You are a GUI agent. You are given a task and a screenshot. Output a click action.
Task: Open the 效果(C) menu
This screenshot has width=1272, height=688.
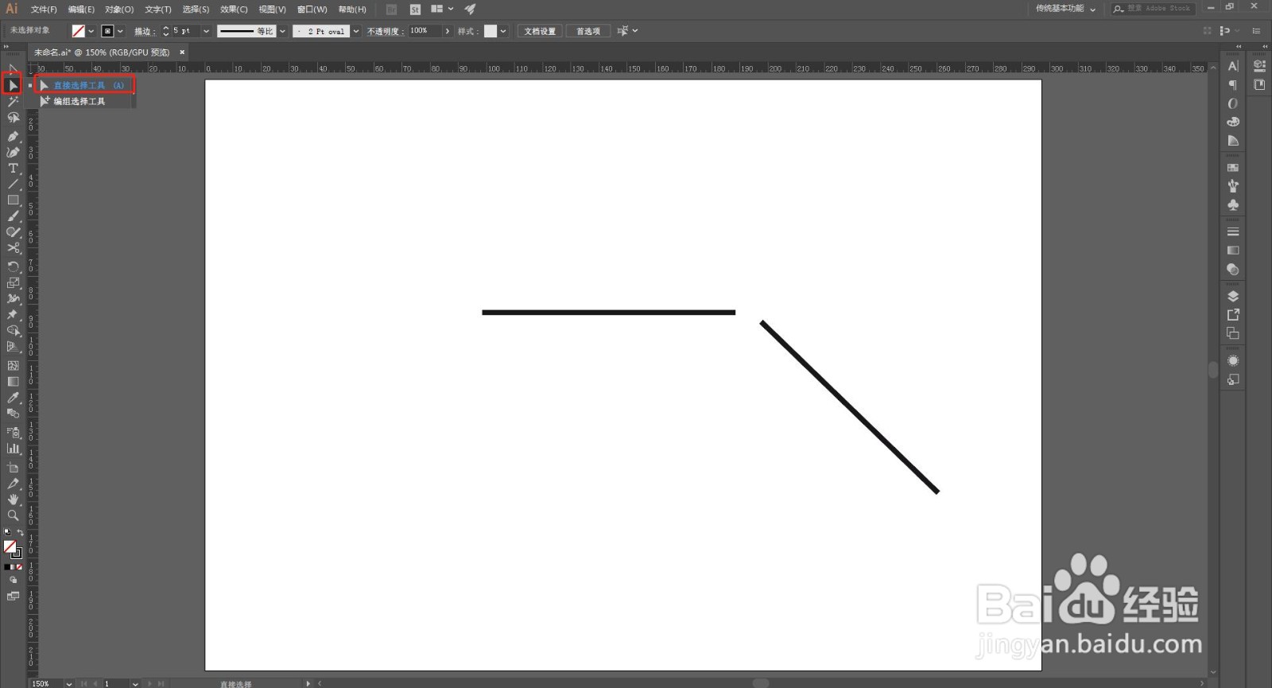click(x=234, y=10)
